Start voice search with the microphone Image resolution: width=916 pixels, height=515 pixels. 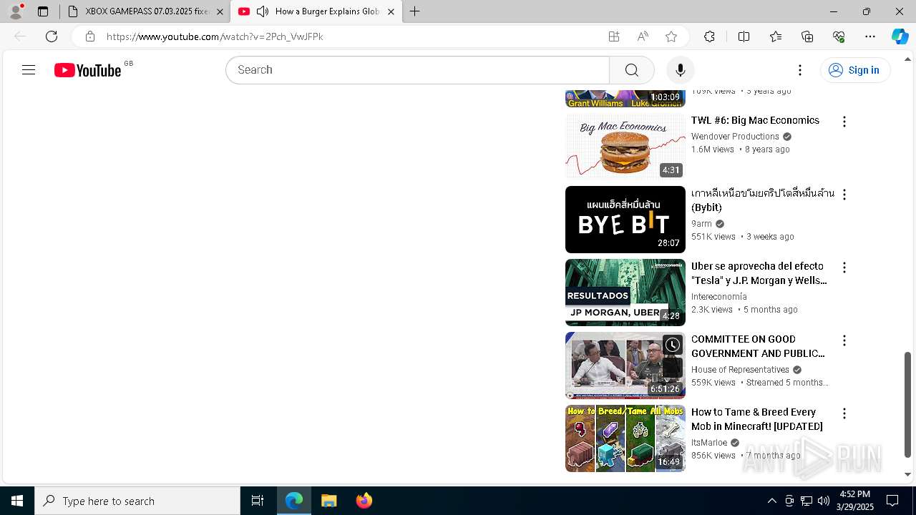pos(680,70)
